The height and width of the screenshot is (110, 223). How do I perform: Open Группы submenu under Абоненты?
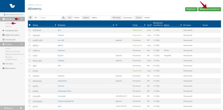pyautogui.click(x=8, y=26)
